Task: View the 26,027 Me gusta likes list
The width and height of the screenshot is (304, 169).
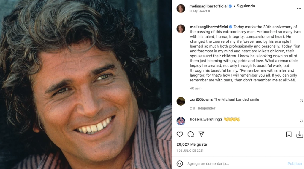Action: [191, 144]
